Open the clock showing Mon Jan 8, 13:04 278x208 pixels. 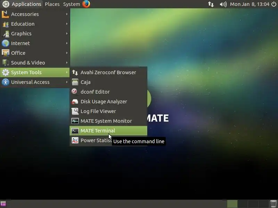point(250,4)
